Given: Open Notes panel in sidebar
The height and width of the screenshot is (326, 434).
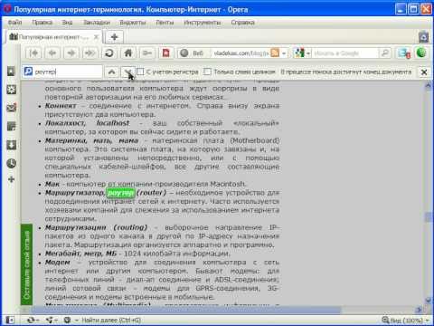Looking at the screenshot, I should tap(11, 127).
